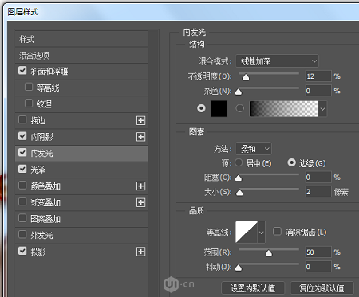The height and width of the screenshot is (297, 359).
Task: Click the 不透明度 slider handle
Action: tap(246, 77)
